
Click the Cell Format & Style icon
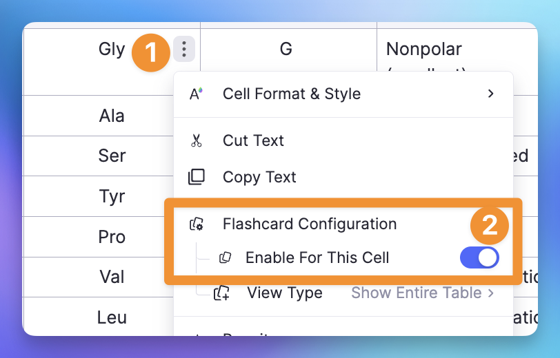coord(196,94)
